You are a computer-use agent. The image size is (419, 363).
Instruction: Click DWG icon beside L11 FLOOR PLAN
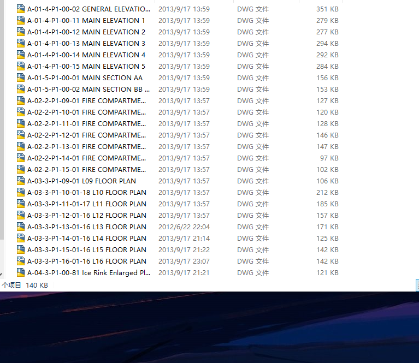point(21,204)
